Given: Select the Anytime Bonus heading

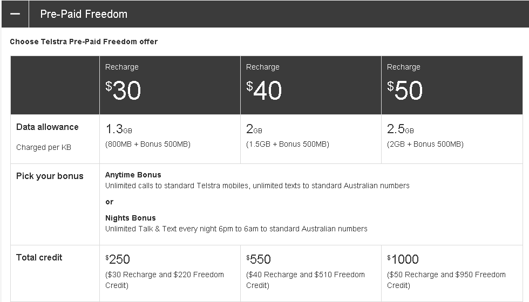Looking at the screenshot, I should (x=133, y=175).
